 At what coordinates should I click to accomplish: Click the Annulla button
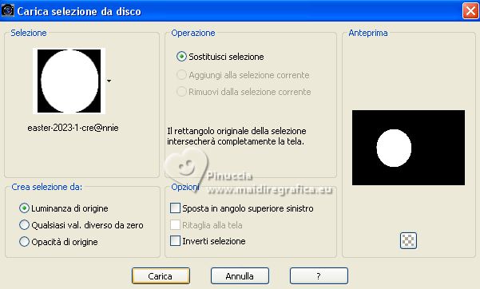click(x=240, y=276)
